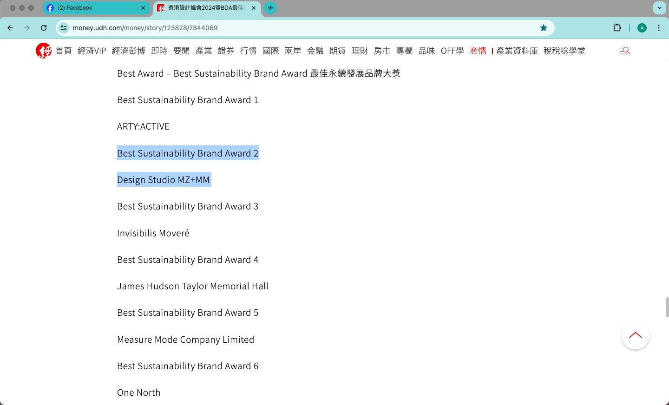Reload the current page
Image resolution: width=669 pixels, height=405 pixels.
(44, 28)
